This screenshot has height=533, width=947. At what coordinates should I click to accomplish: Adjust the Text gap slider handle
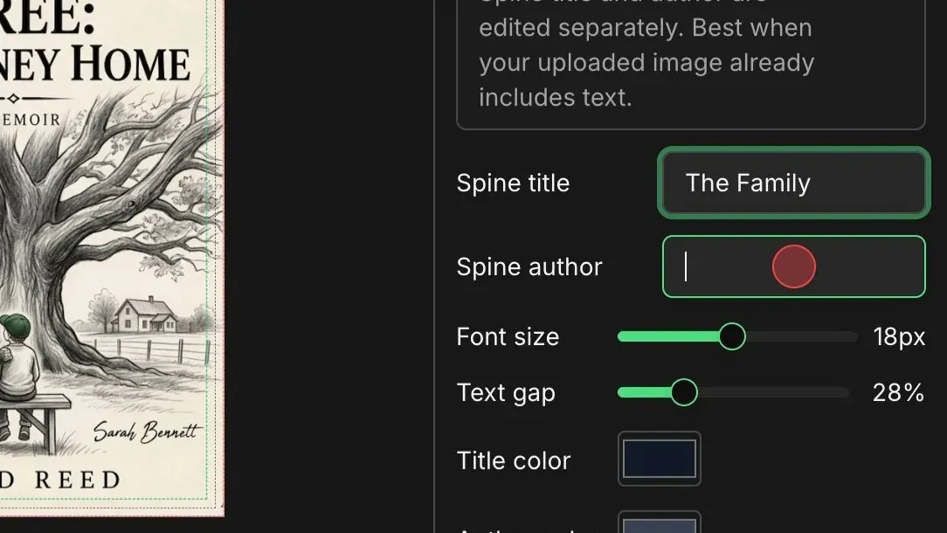[684, 393]
